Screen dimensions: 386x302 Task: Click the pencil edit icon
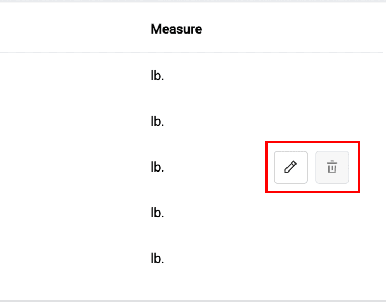(290, 167)
